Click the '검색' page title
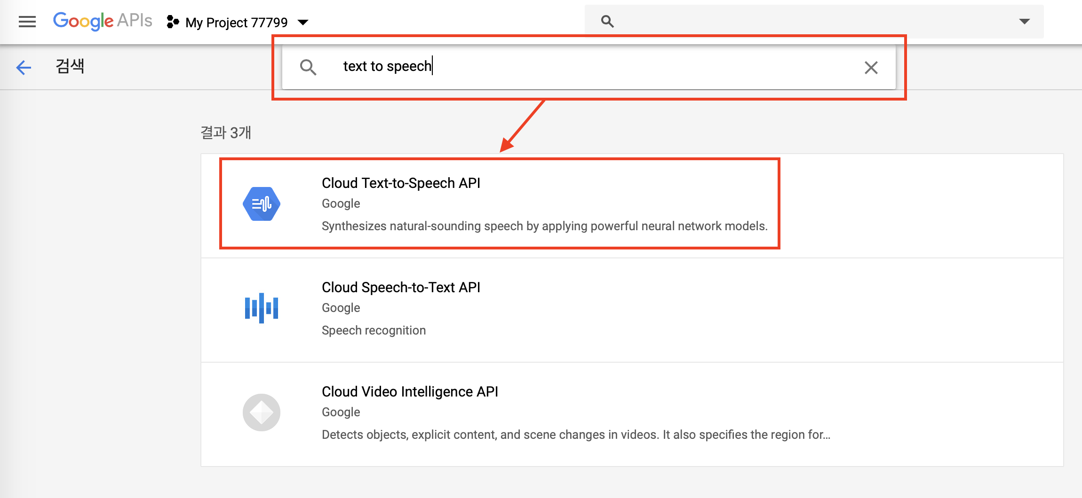 (70, 66)
